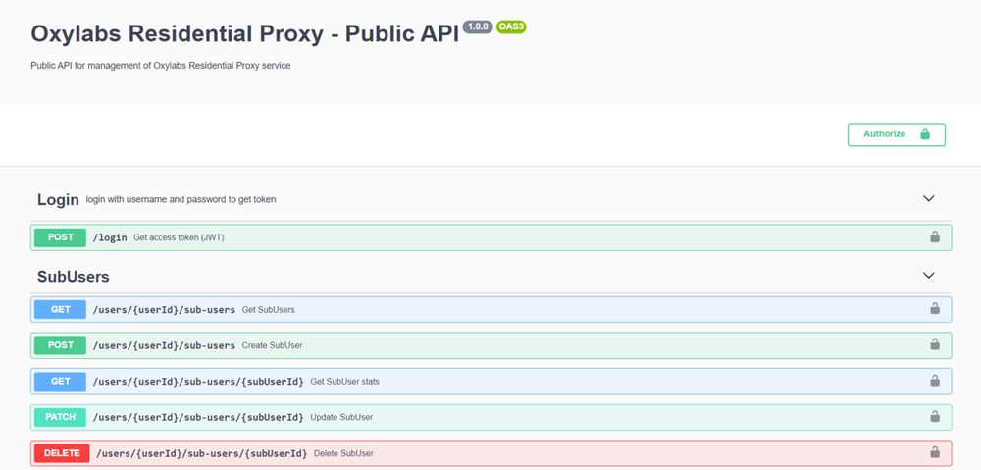Viewport: 981px width, 470px height.
Task: Open the PATCH Update SubUser endpoint
Action: 198,417
